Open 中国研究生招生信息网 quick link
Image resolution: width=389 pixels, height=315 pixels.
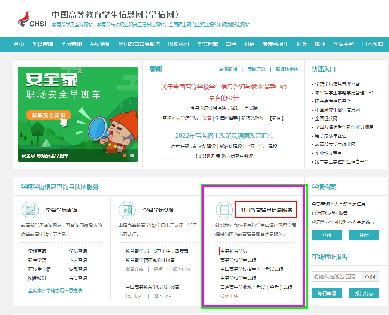[x=337, y=110]
